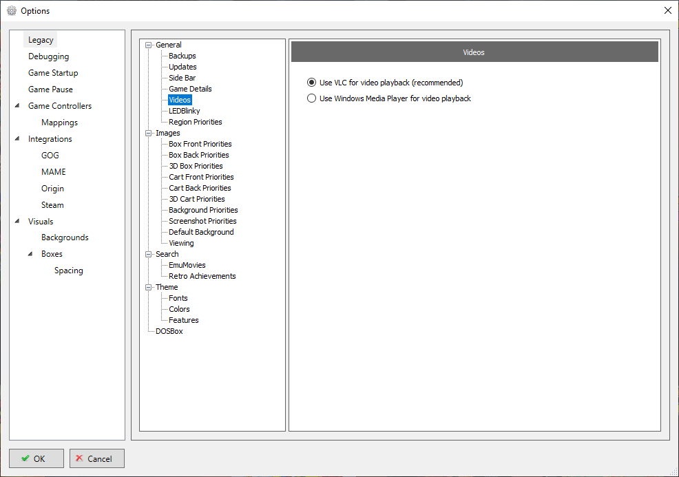679x477 pixels.
Task: Open Spacing under Boxes
Action: tap(69, 271)
